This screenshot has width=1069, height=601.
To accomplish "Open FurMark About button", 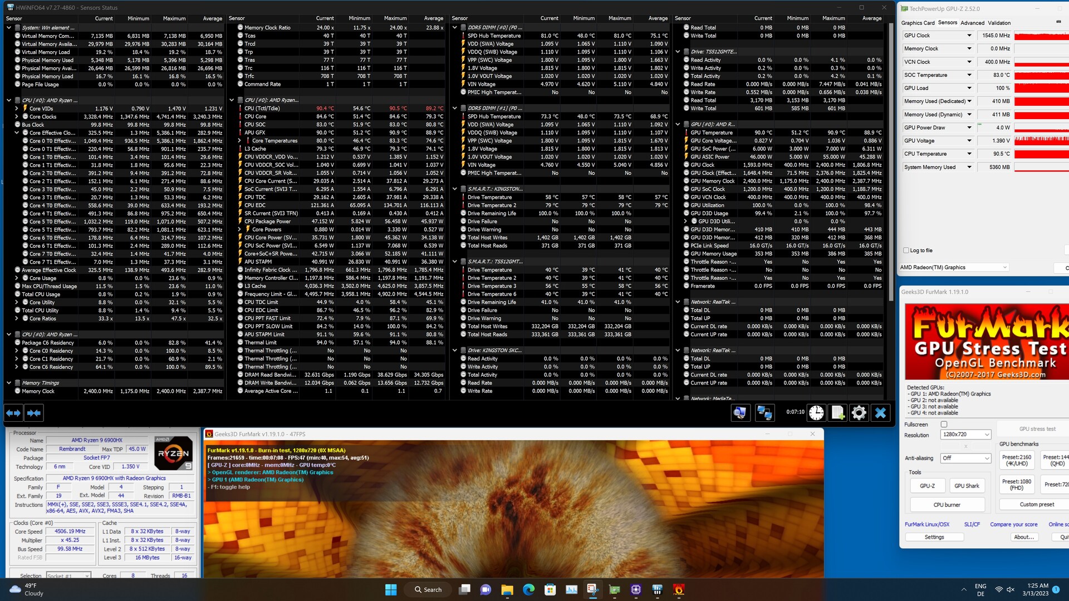I will pos(1024,537).
